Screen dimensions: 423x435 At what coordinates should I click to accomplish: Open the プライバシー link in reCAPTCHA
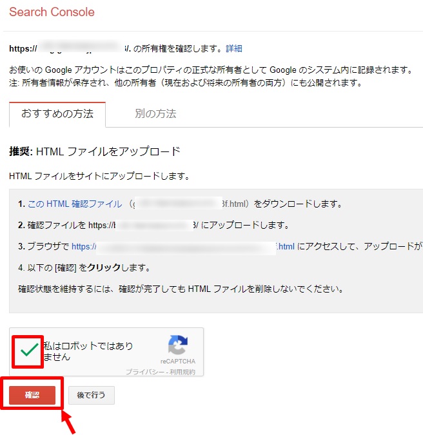coord(145,372)
